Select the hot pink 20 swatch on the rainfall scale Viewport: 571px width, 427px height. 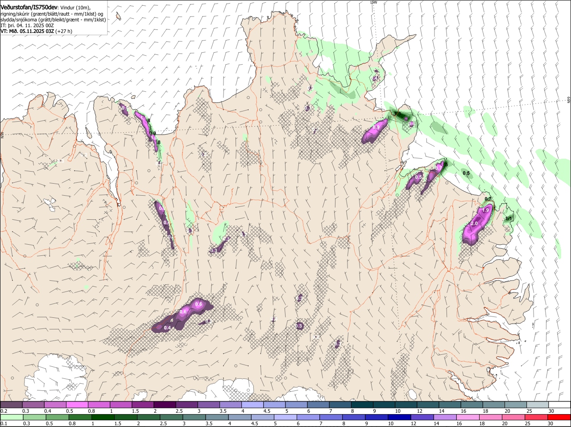coord(513,417)
